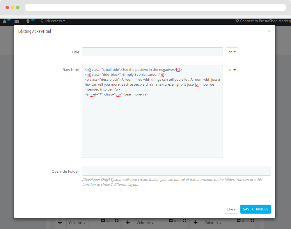
Task: Click the SAVE CHANGES button
Action: pos(255,209)
